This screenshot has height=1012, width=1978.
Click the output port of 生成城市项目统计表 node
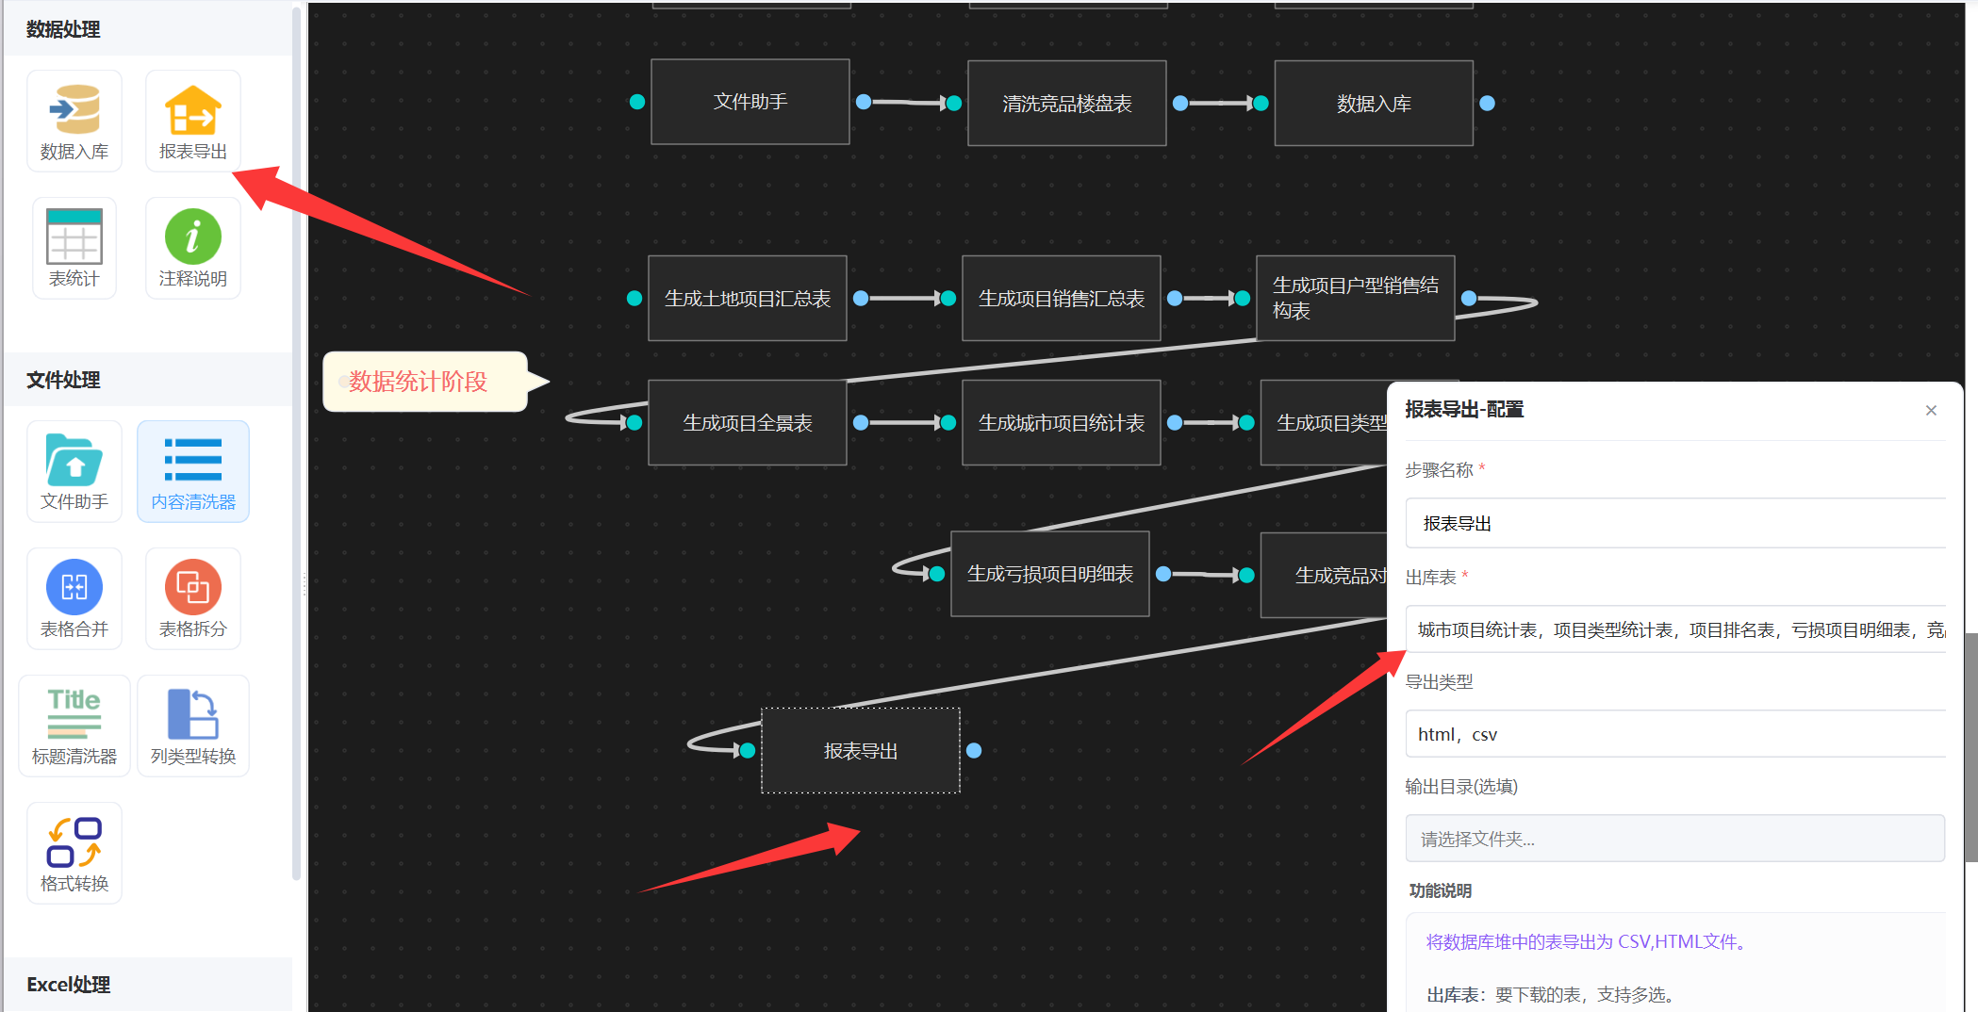coord(1175,423)
